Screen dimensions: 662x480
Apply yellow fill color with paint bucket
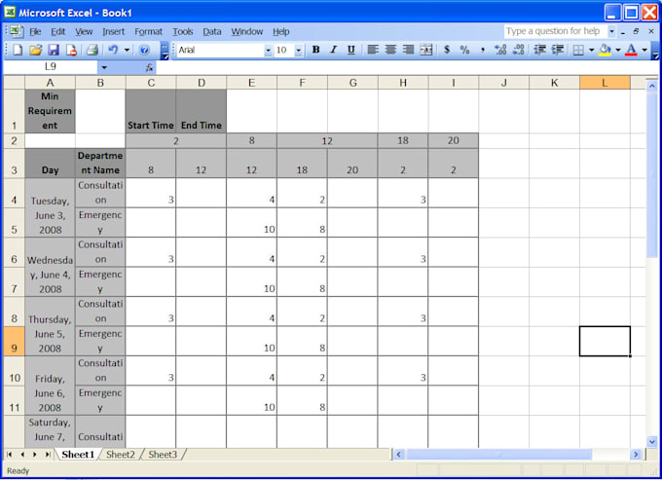pyautogui.click(x=605, y=50)
